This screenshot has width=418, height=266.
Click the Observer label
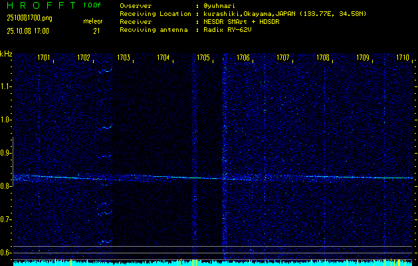(136, 6)
